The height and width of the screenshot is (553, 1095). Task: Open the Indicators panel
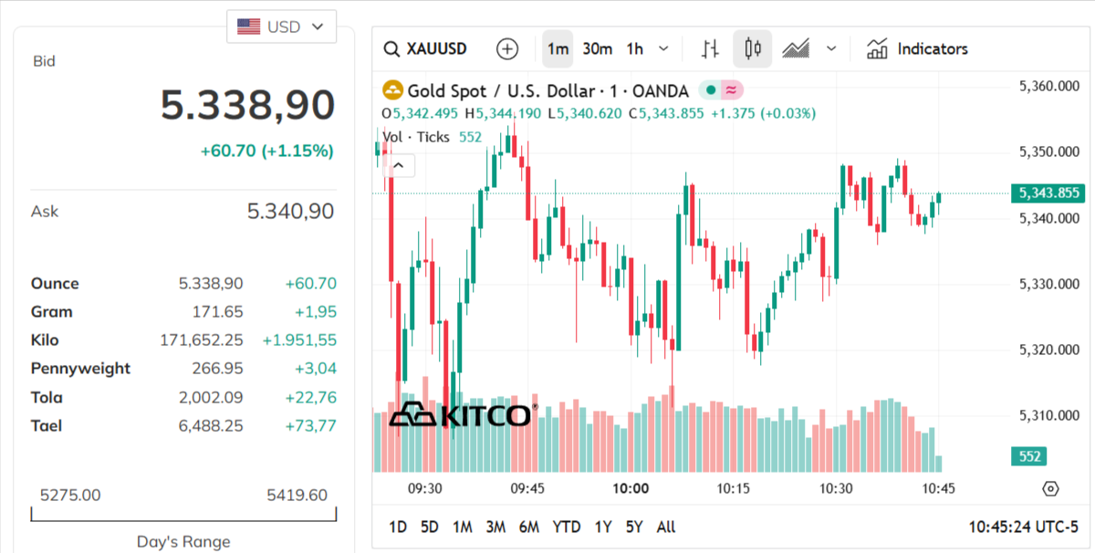[917, 48]
